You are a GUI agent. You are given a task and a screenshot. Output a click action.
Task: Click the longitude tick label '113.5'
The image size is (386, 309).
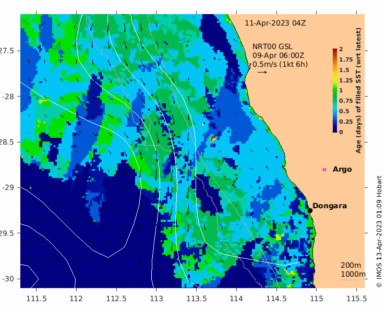[x=197, y=299]
